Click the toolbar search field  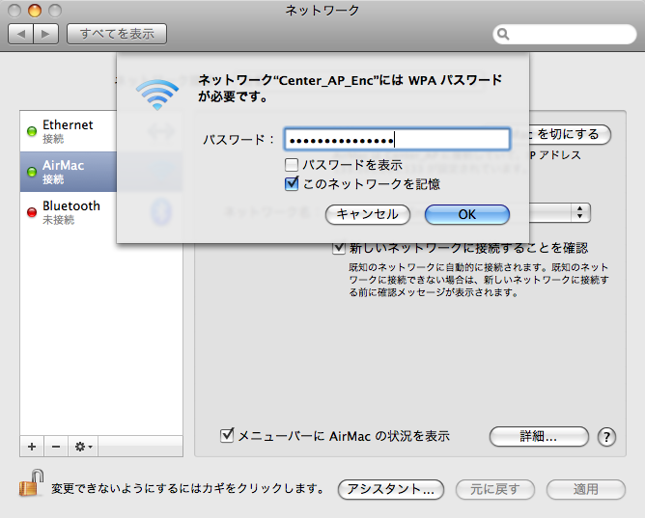(x=564, y=34)
